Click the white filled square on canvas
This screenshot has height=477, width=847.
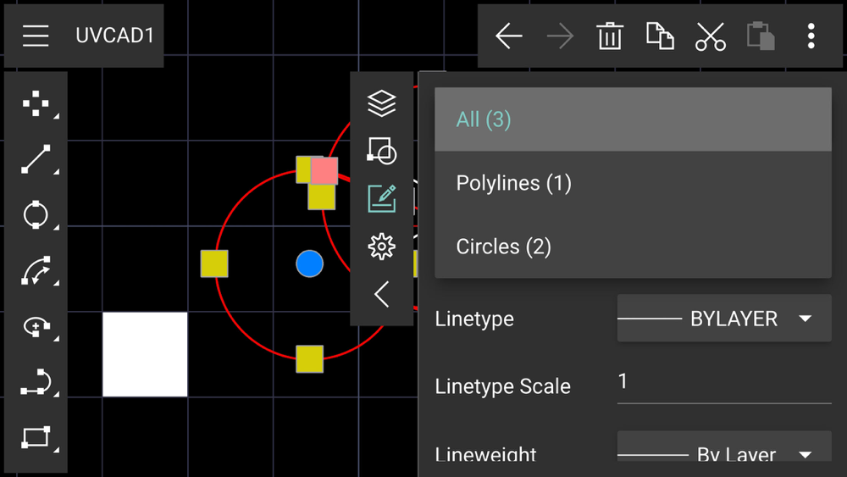click(145, 354)
